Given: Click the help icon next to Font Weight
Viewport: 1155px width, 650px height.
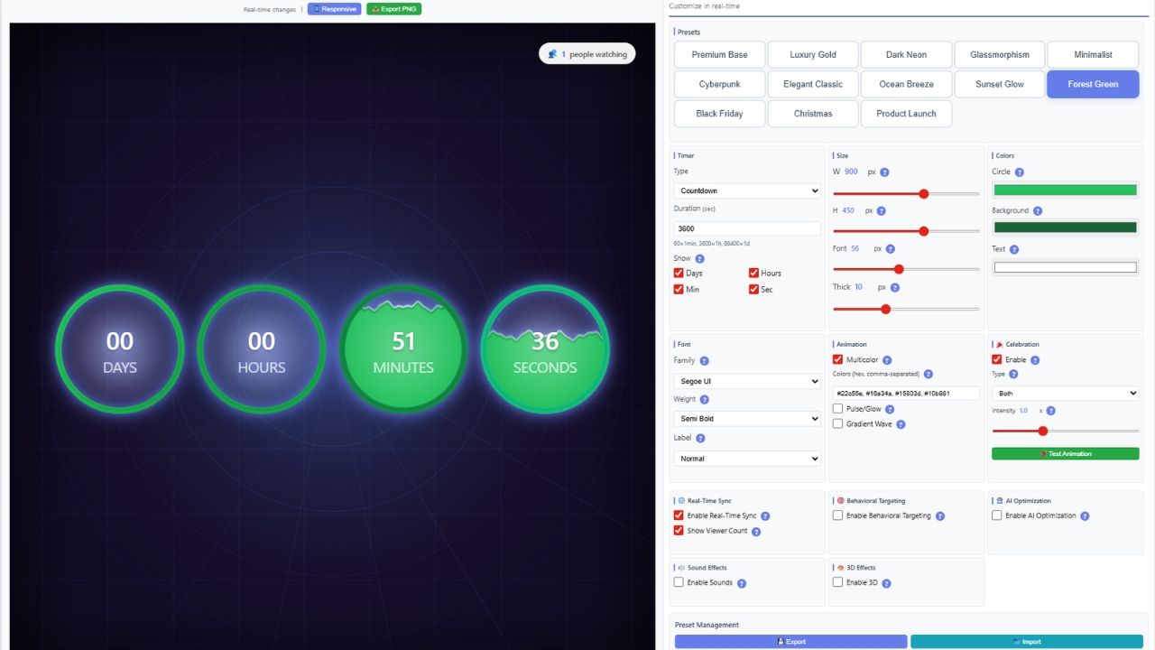Looking at the screenshot, I should pyautogui.click(x=705, y=400).
